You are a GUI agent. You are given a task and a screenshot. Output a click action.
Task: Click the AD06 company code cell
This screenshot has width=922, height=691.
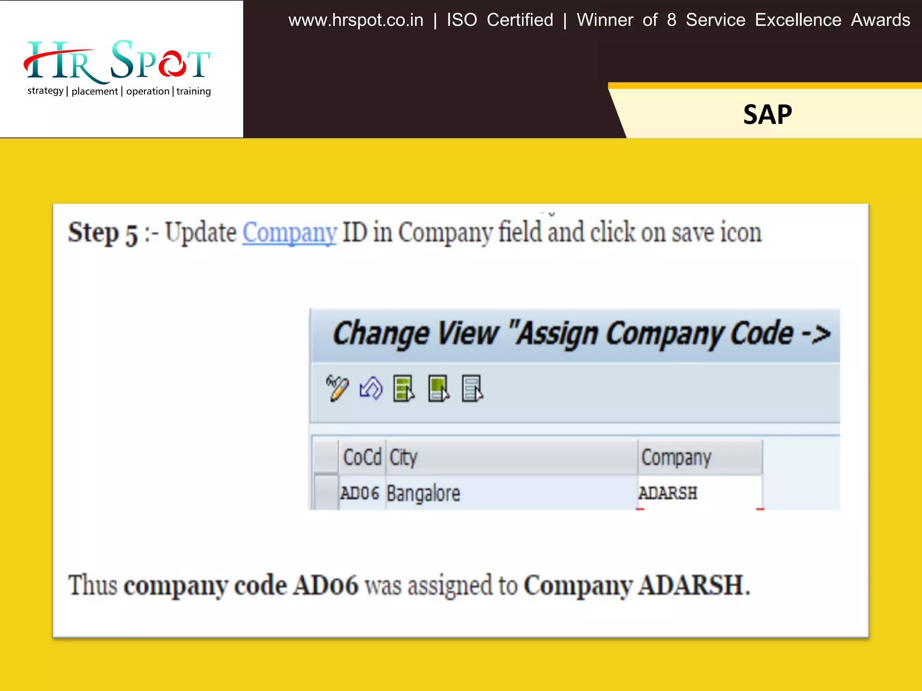pos(362,493)
